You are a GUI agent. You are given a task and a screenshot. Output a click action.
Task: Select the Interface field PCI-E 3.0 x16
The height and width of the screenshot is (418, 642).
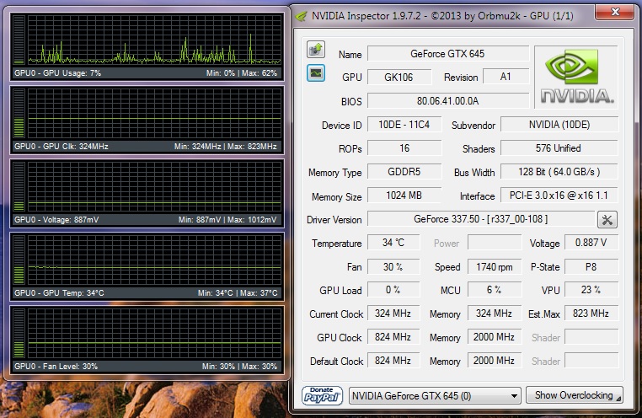point(559,196)
